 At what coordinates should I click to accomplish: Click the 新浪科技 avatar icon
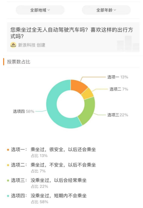point(13,45)
